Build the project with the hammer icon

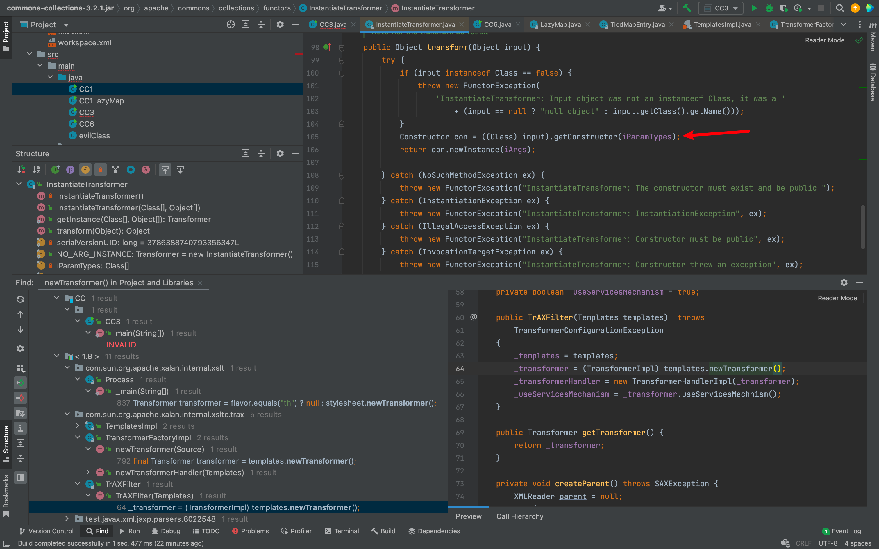pyautogui.click(x=687, y=8)
